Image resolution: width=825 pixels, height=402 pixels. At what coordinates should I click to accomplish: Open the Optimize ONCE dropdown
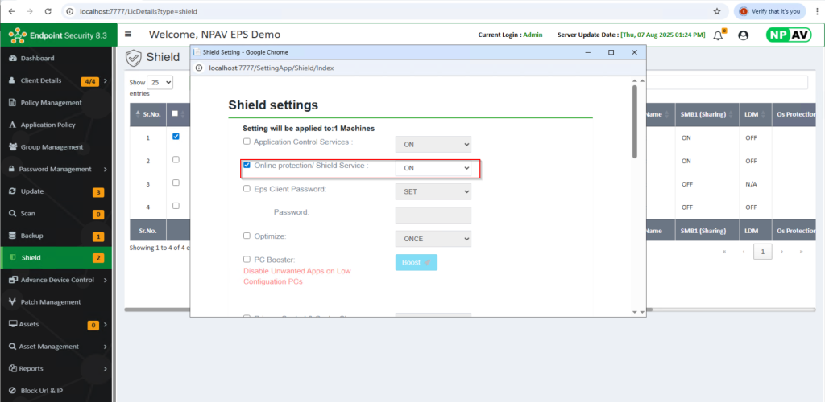[433, 239]
